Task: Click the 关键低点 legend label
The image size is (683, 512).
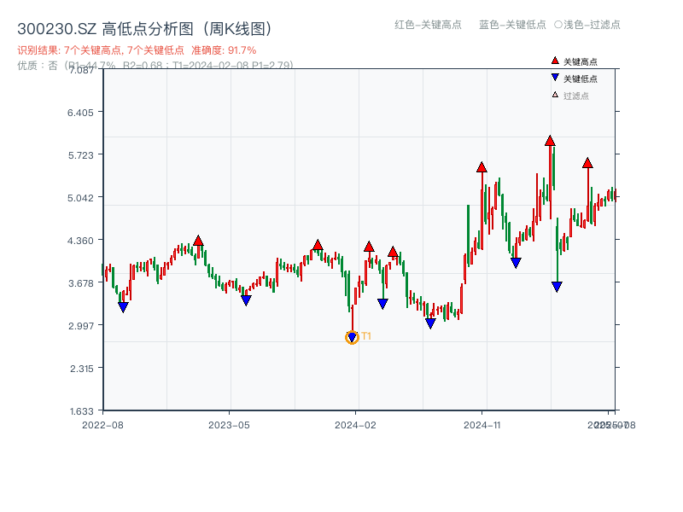Action: pos(581,79)
